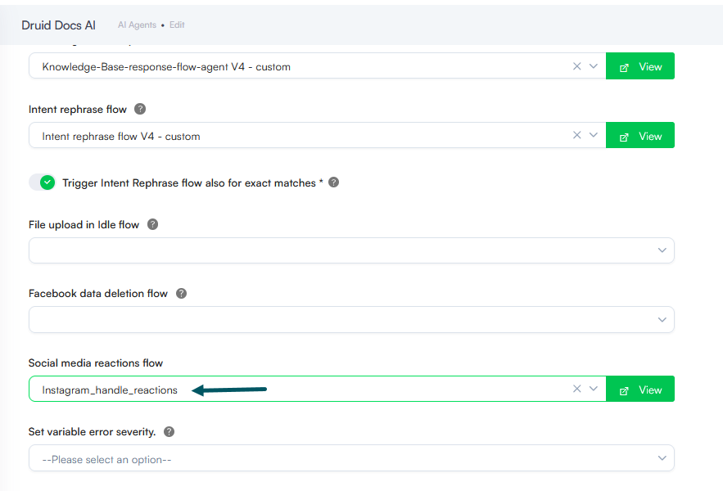Open help for Intent rephrase flow

[x=140, y=109]
